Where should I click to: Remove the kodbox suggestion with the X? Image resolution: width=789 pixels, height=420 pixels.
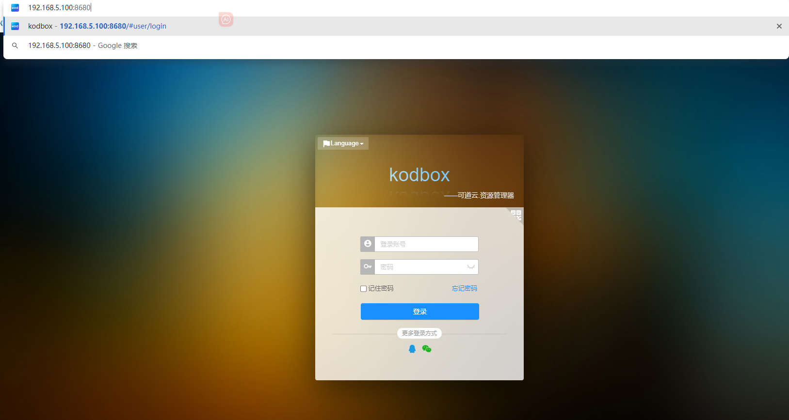[x=779, y=26]
